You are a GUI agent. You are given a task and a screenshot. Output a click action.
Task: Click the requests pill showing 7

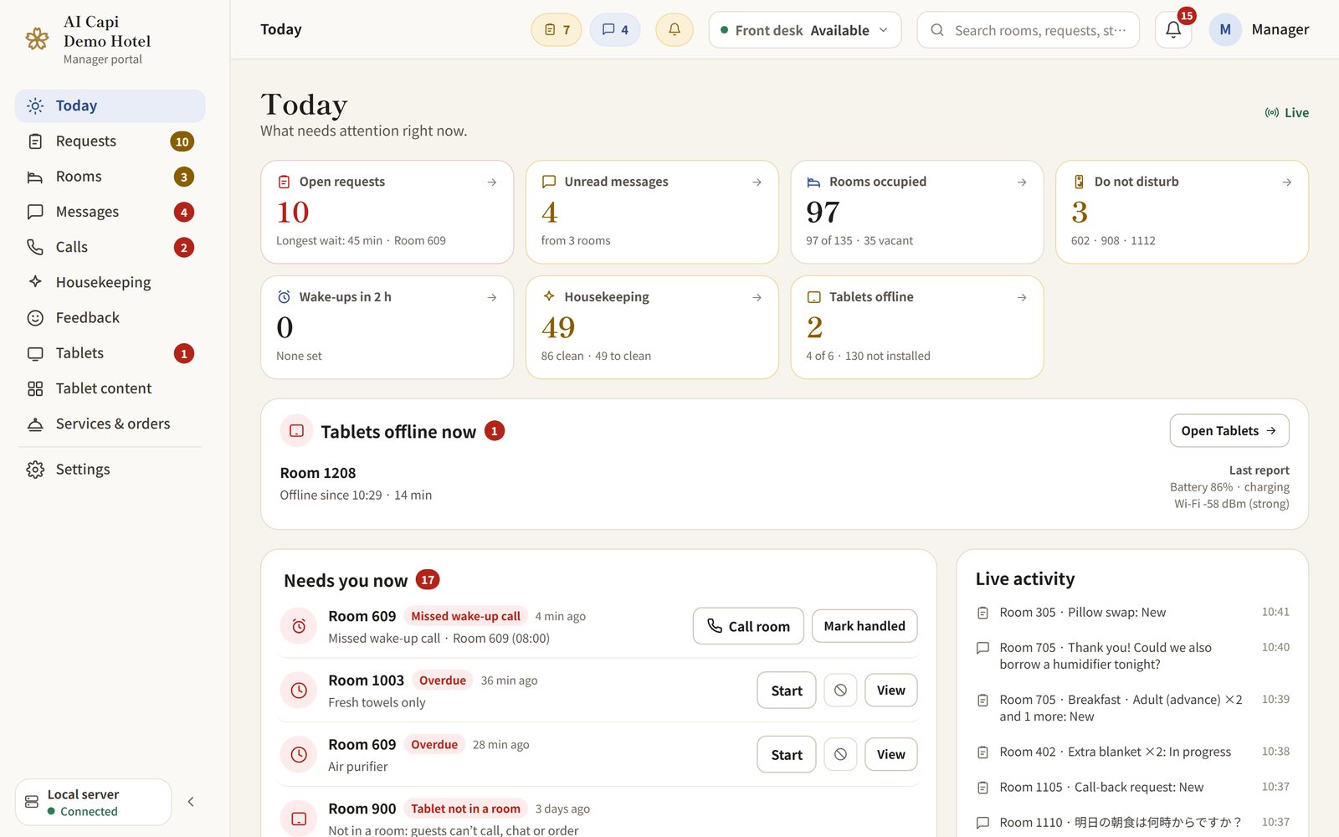click(x=557, y=30)
